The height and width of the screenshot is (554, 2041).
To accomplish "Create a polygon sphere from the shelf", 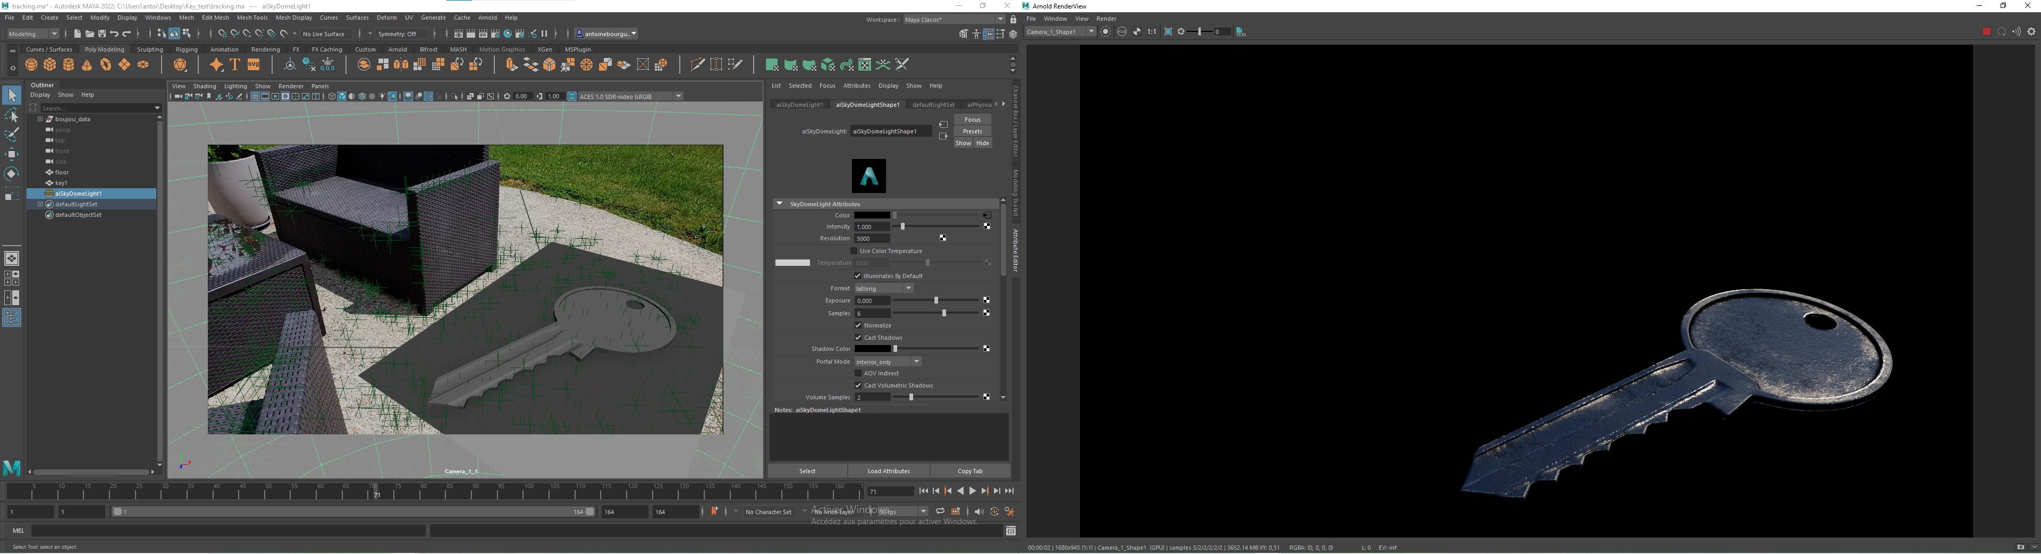I will click(x=32, y=65).
